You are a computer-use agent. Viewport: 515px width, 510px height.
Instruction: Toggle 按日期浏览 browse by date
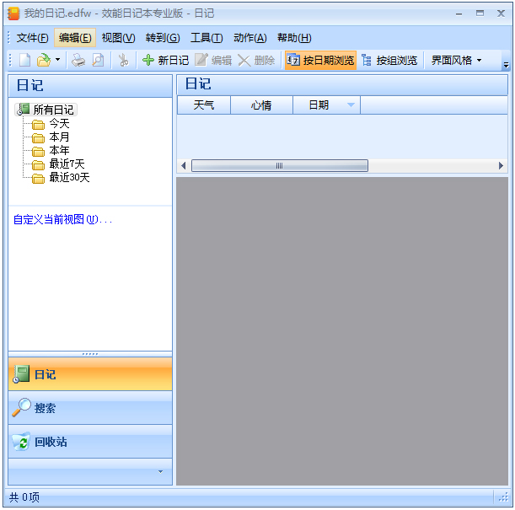pos(320,60)
